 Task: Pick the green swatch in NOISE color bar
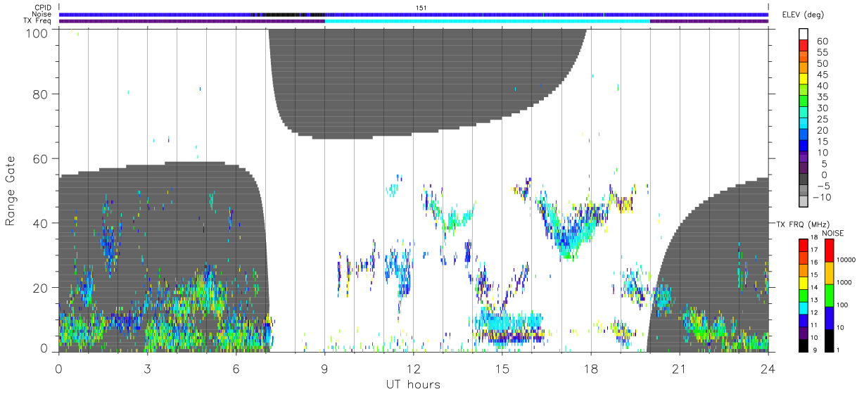[x=830, y=295]
